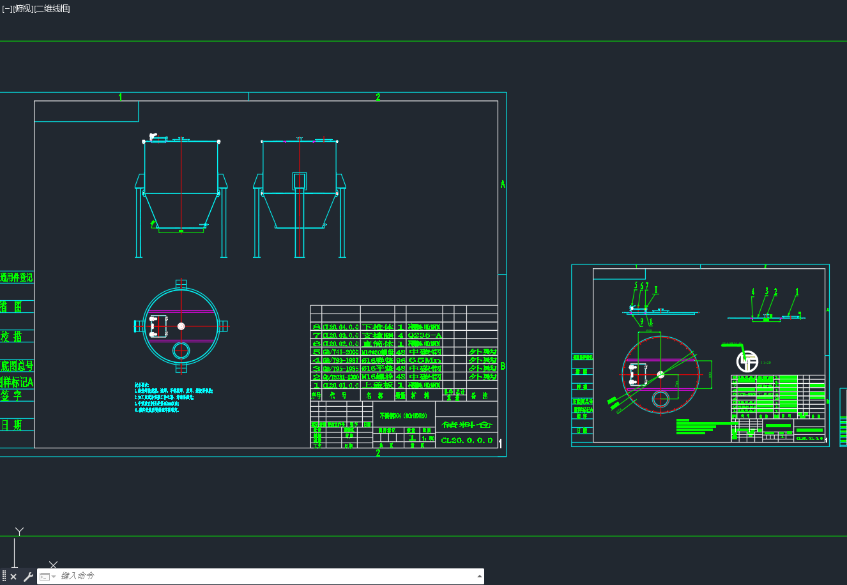Open the [-] viewport controls menu
The height and width of the screenshot is (585, 847).
7,8
